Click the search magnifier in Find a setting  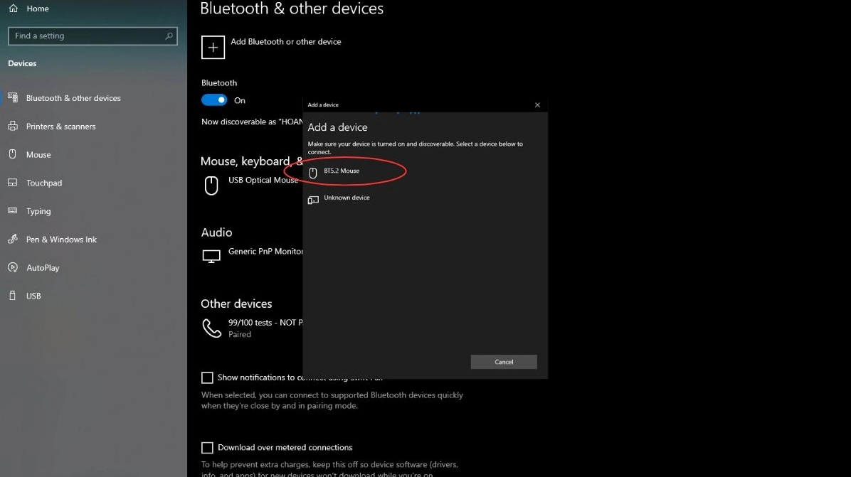(169, 36)
